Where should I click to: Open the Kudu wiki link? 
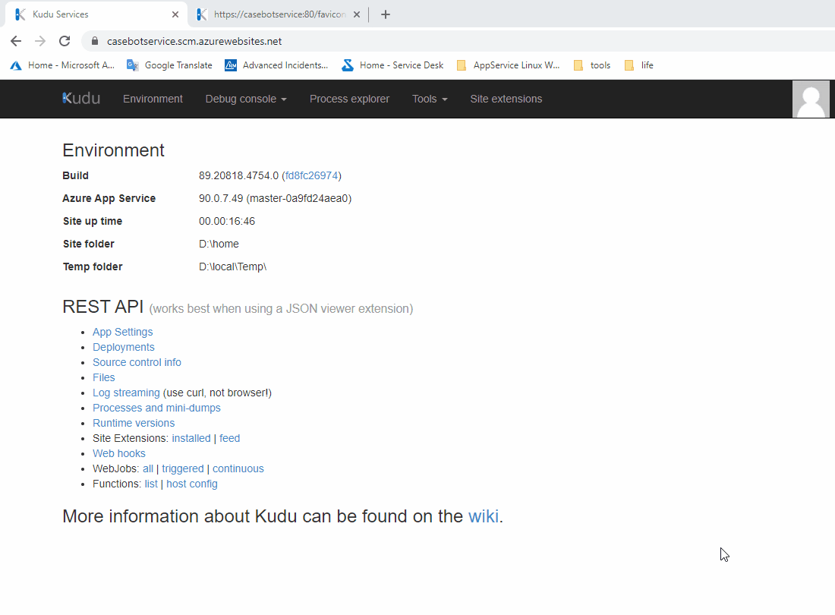pyautogui.click(x=484, y=516)
